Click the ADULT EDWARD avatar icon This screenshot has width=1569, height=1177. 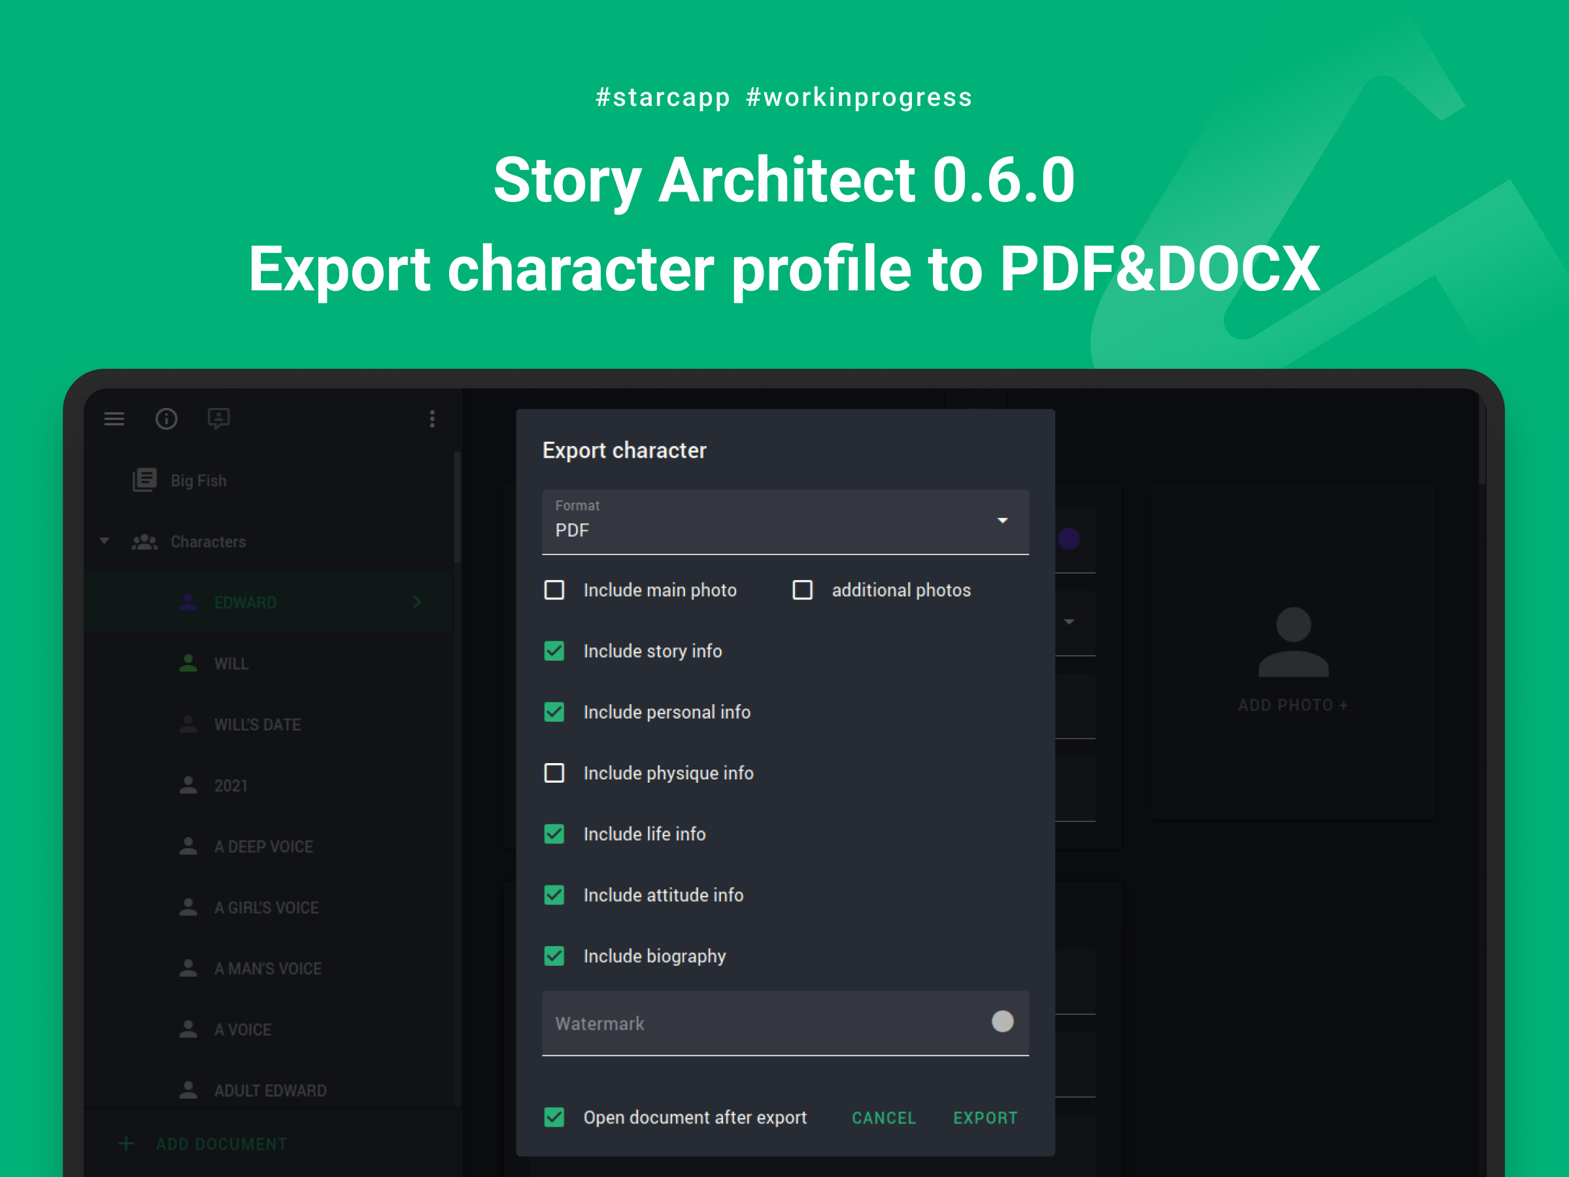coord(188,1091)
